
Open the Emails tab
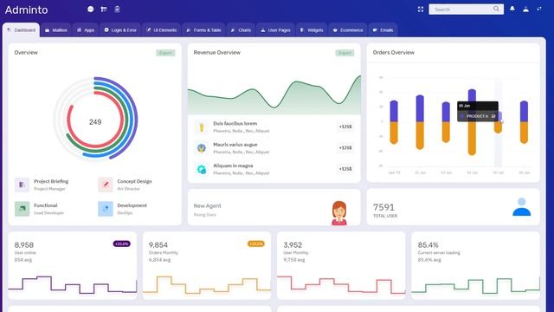coord(383,30)
